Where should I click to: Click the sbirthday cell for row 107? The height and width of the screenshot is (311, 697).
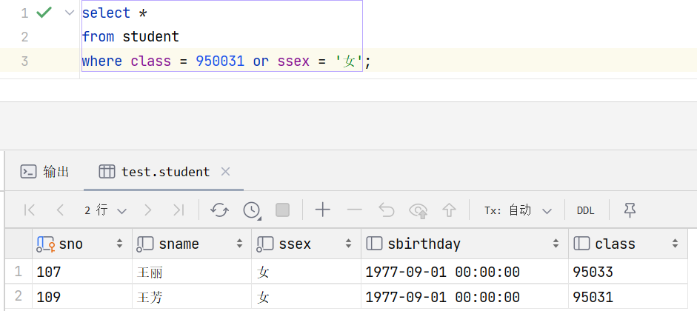[464, 272]
